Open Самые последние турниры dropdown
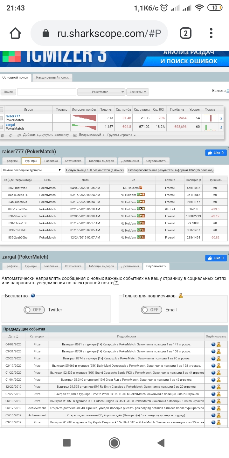 pyautogui.click(x=32, y=170)
